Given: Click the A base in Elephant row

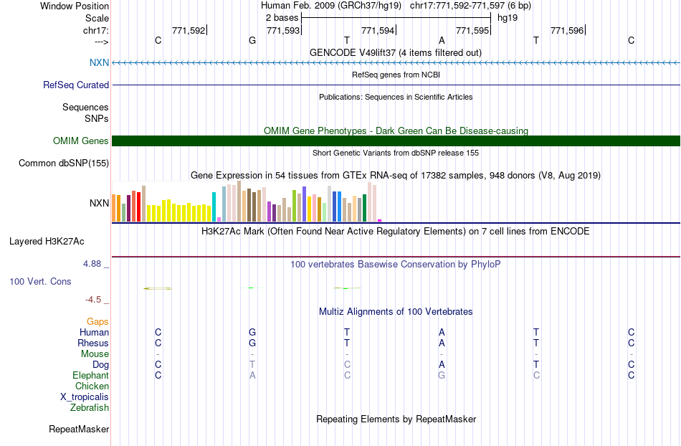Looking at the screenshot, I should click(x=252, y=375).
